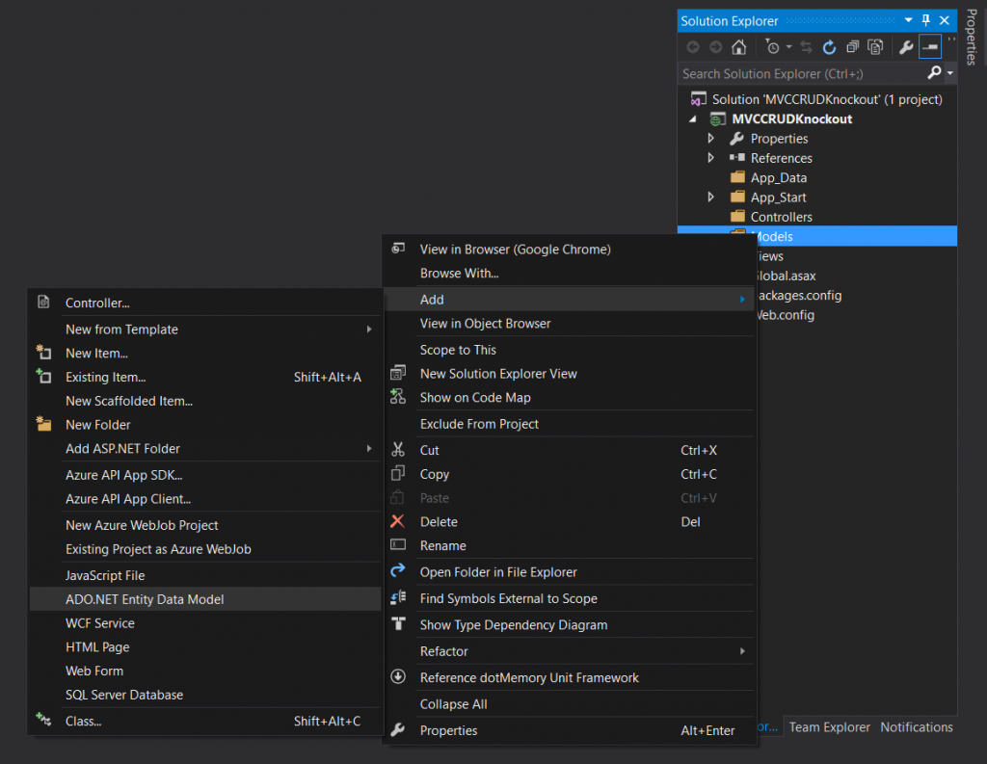
Task: Click the Home icon in Solution Explorer
Action: click(739, 46)
